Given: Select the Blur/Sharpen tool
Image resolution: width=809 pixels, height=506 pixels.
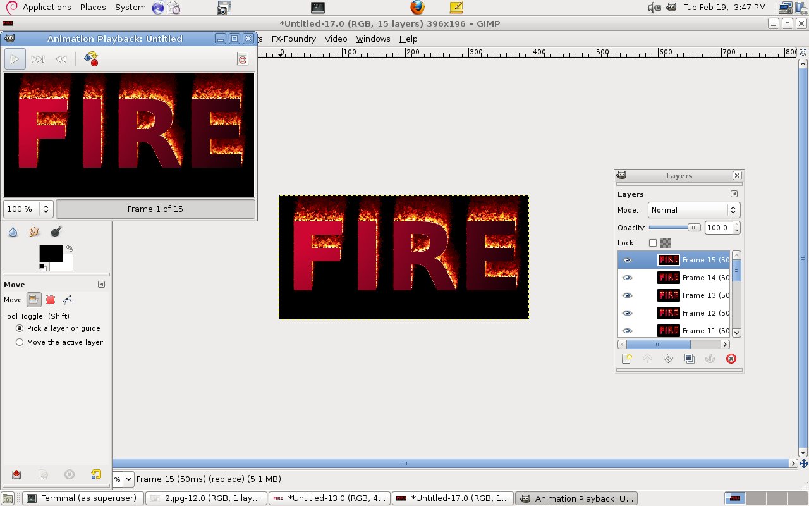Looking at the screenshot, I should [13, 231].
